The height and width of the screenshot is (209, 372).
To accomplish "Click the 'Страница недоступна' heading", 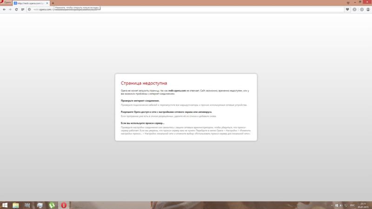I will coord(144,83).
